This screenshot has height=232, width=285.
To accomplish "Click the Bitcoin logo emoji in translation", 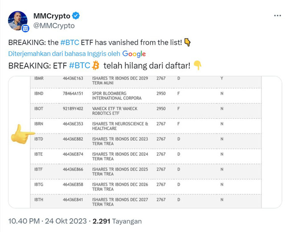I will tap(95, 66).
